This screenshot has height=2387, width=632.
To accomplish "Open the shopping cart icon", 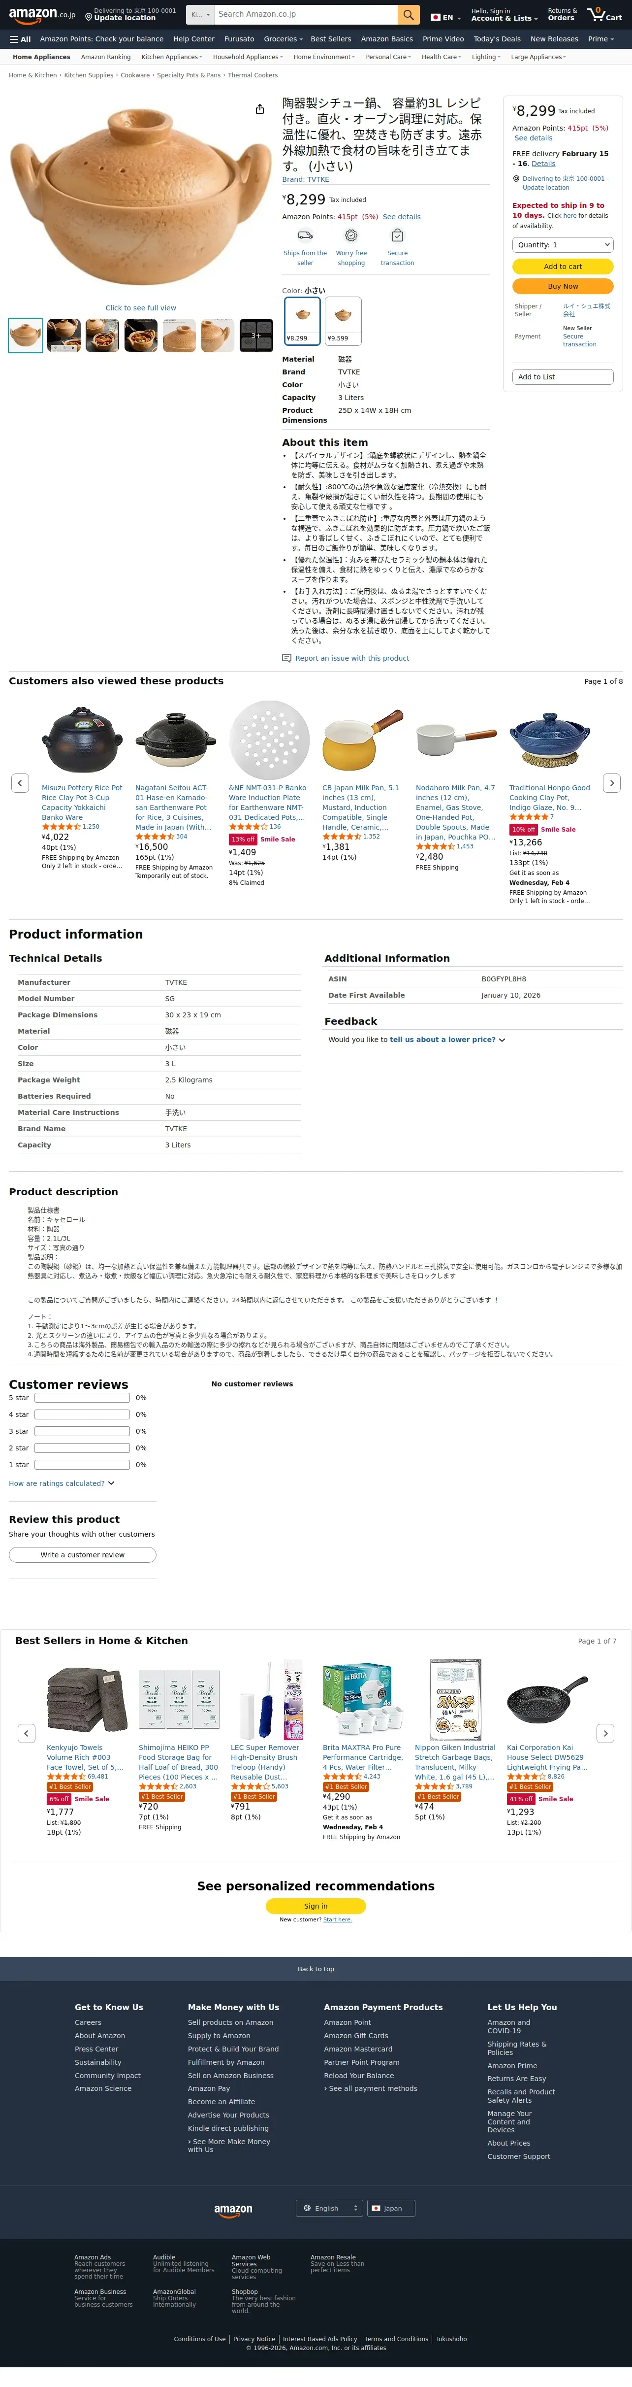I will tap(605, 15).
